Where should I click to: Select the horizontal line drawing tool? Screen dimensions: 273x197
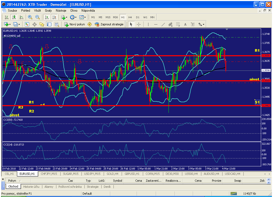(x=156, y=24)
